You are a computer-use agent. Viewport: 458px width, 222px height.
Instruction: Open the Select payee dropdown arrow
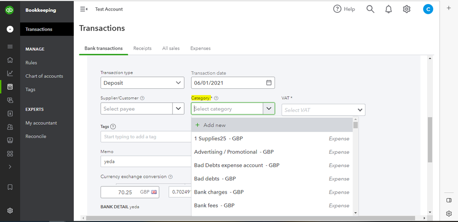click(x=178, y=108)
